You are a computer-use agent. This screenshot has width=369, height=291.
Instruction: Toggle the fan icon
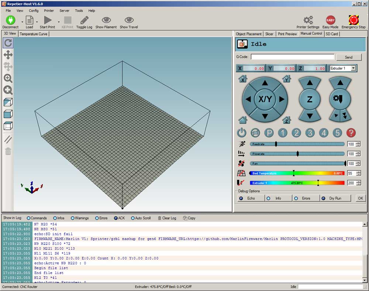point(241,163)
